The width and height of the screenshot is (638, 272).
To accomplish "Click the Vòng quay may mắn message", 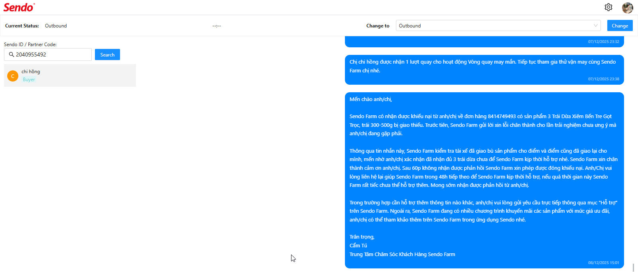I will 482,66.
